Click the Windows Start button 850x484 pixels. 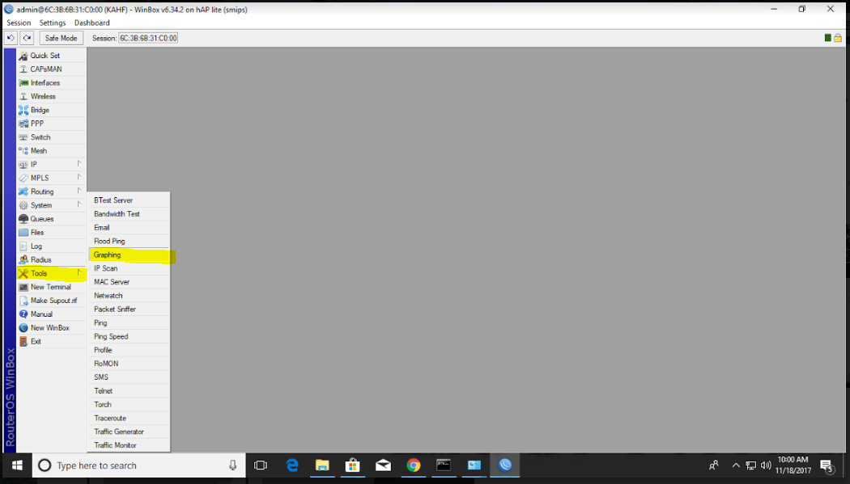click(x=17, y=465)
